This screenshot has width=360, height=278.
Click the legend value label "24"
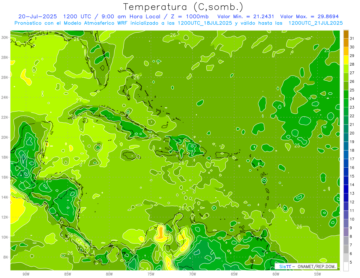[x=352, y=98]
